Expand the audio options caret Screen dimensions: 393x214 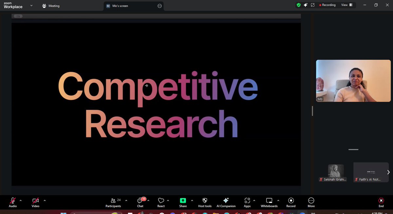[21, 200]
